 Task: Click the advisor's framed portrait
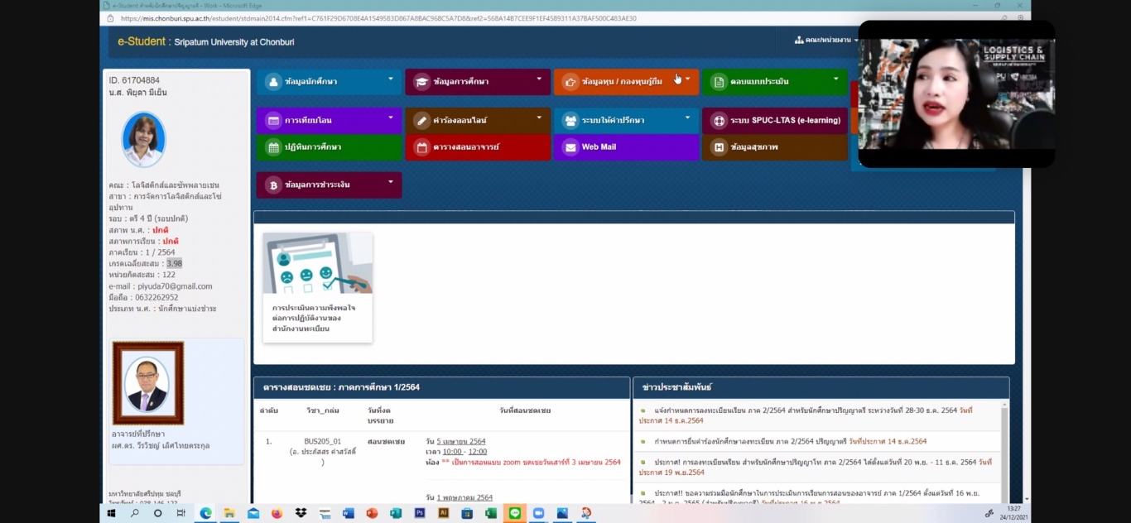point(147,383)
